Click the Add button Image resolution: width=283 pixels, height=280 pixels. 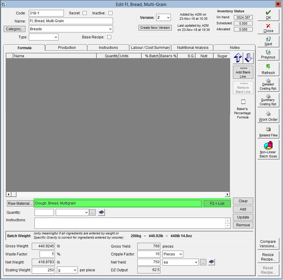click(x=243, y=209)
